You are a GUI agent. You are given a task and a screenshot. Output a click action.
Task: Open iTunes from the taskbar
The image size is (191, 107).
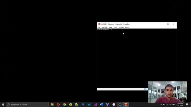pyautogui.click(x=114, y=104)
